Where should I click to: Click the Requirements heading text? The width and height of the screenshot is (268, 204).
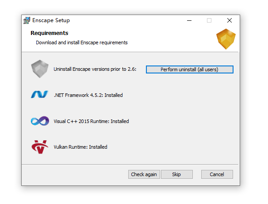(50, 33)
